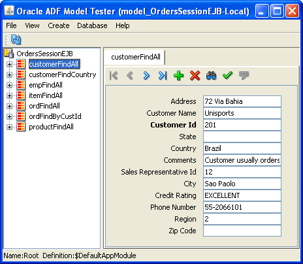Image resolution: width=303 pixels, height=264 pixels.
Task: Click the customerFindAll node icon
Action: pyautogui.click(x=21, y=64)
